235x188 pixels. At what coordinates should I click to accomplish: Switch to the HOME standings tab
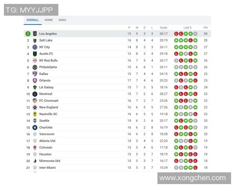[x=49, y=20]
